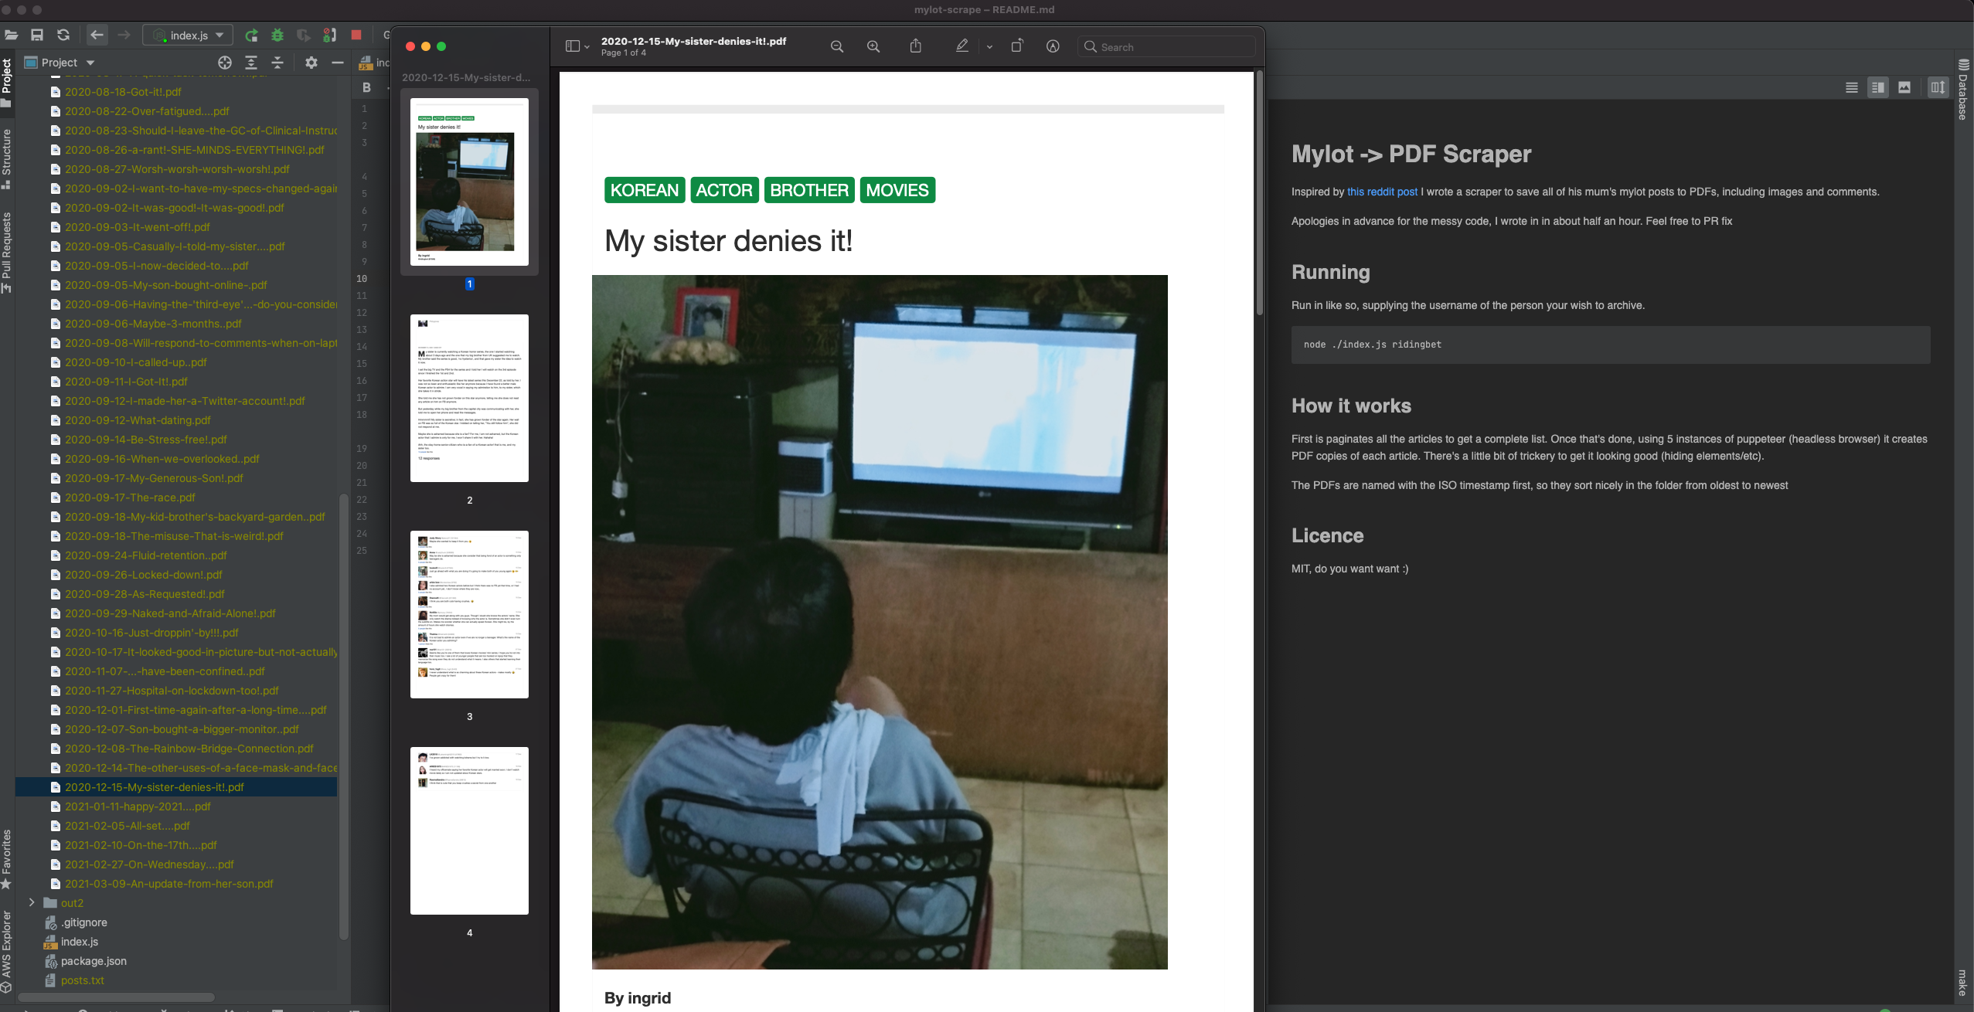Viewport: 1974px width, 1012px height.
Task: Click the Share icon in Preview toolbar
Action: point(915,46)
